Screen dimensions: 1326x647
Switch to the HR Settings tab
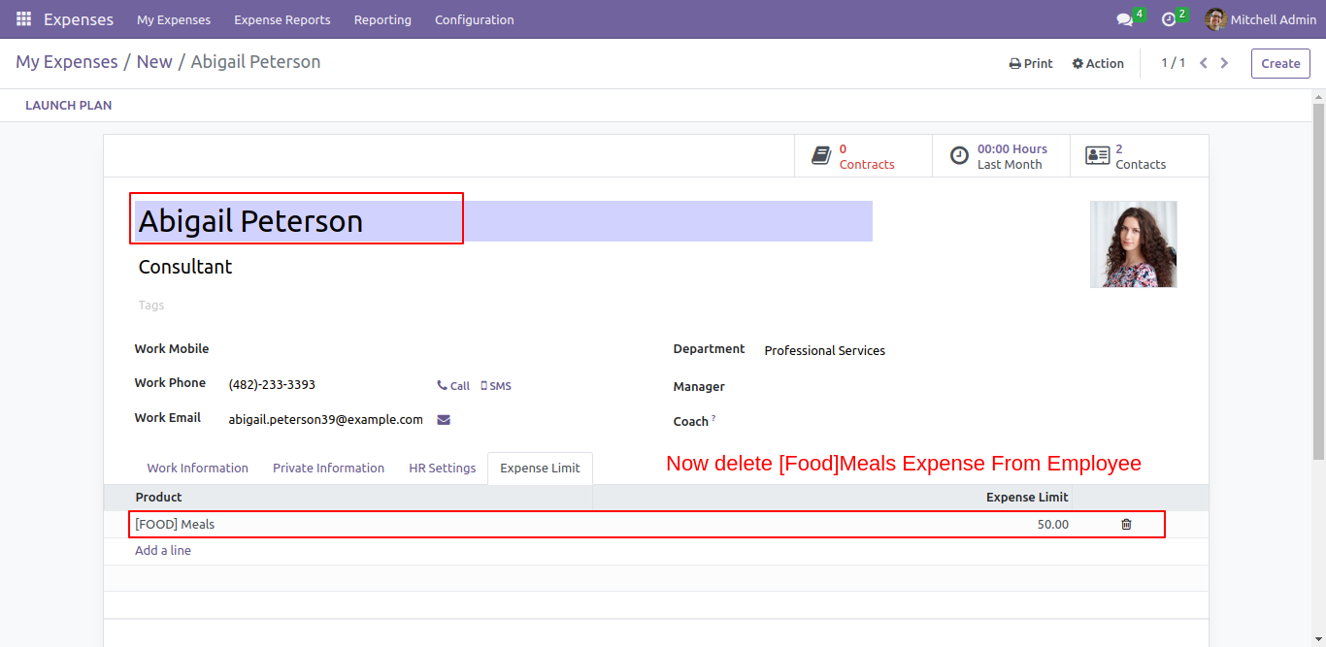442,468
